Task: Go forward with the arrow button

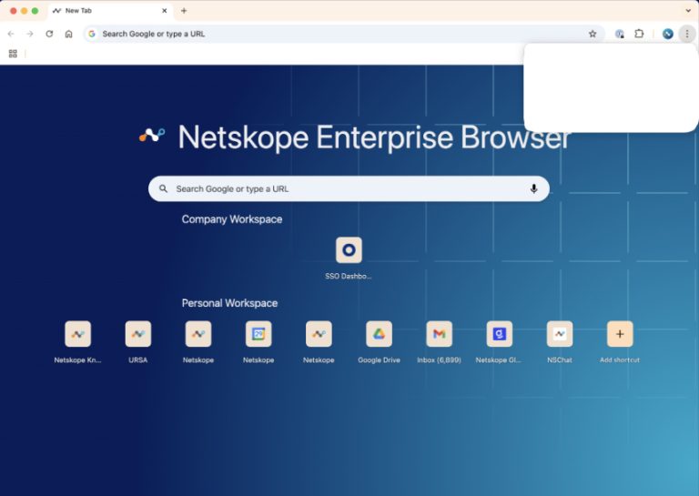Action: (x=30, y=34)
